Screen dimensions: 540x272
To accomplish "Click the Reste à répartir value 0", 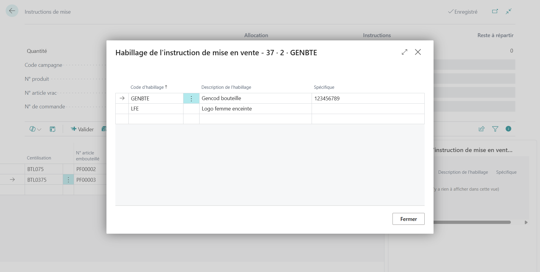I will tap(511, 51).
